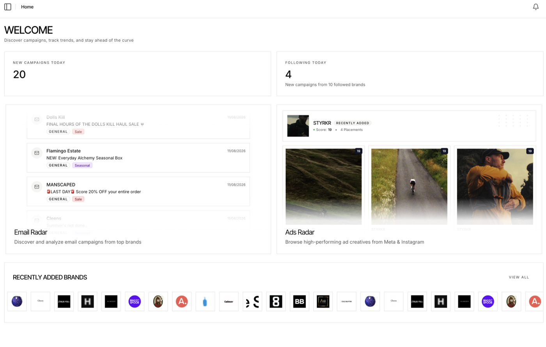The width and height of the screenshot is (546, 347).
Task: Open the STYRKR brand name
Action: pos(322,123)
